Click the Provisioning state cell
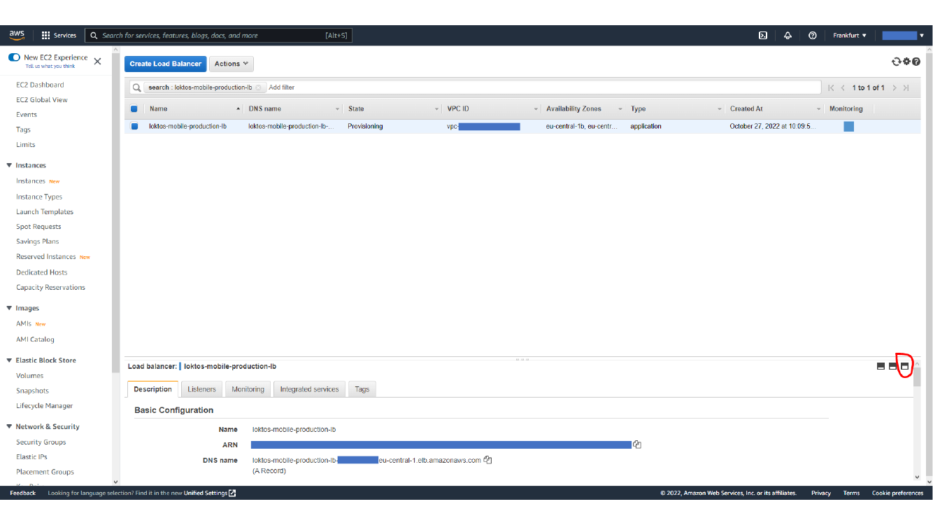The height and width of the screenshot is (525, 933). point(365,127)
